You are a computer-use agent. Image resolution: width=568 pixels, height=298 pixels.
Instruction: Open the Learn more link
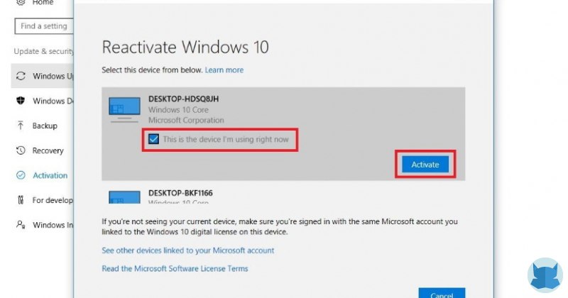pos(224,70)
